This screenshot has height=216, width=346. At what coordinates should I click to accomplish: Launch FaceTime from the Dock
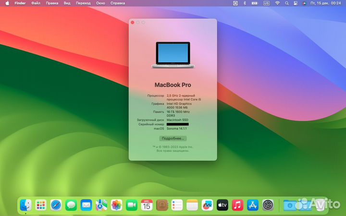coord(132,205)
